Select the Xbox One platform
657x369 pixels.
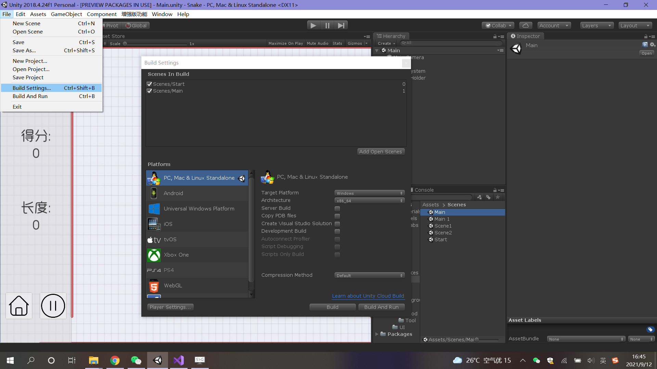click(197, 255)
